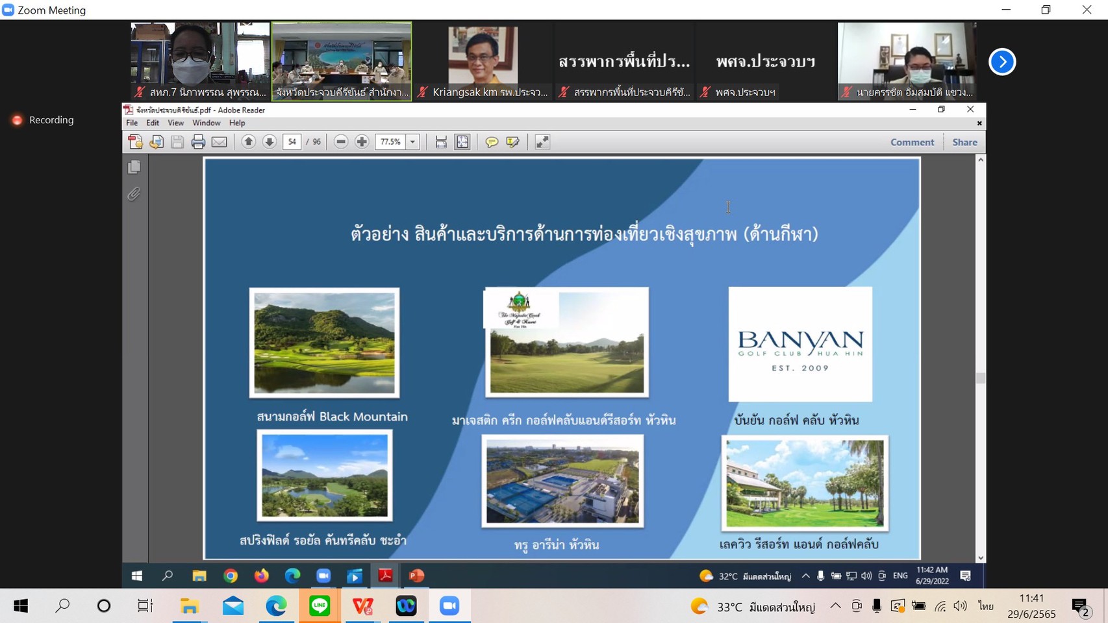Open Task View on taskbar
This screenshot has width=1108, height=623.
click(145, 606)
